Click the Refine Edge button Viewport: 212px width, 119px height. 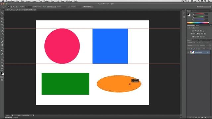(x=88, y=7)
